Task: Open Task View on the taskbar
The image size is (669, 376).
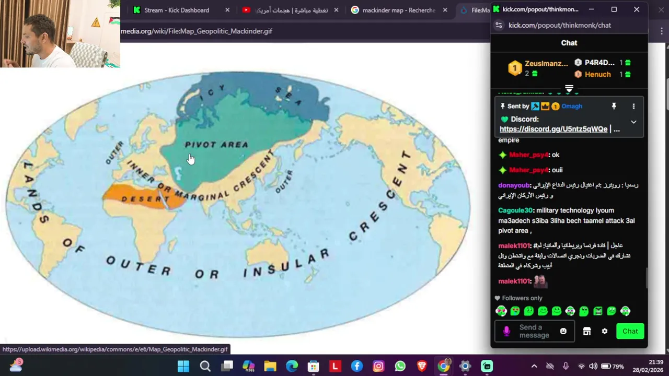Action: (x=227, y=366)
